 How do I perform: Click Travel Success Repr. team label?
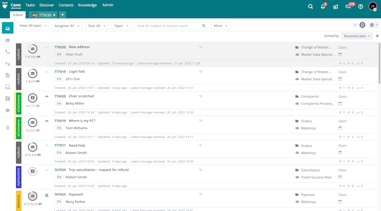coord(316,178)
